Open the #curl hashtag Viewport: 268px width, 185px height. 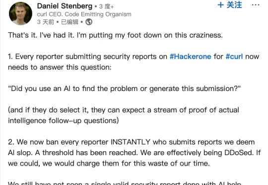pyautogui.click(x=234, y=57)
